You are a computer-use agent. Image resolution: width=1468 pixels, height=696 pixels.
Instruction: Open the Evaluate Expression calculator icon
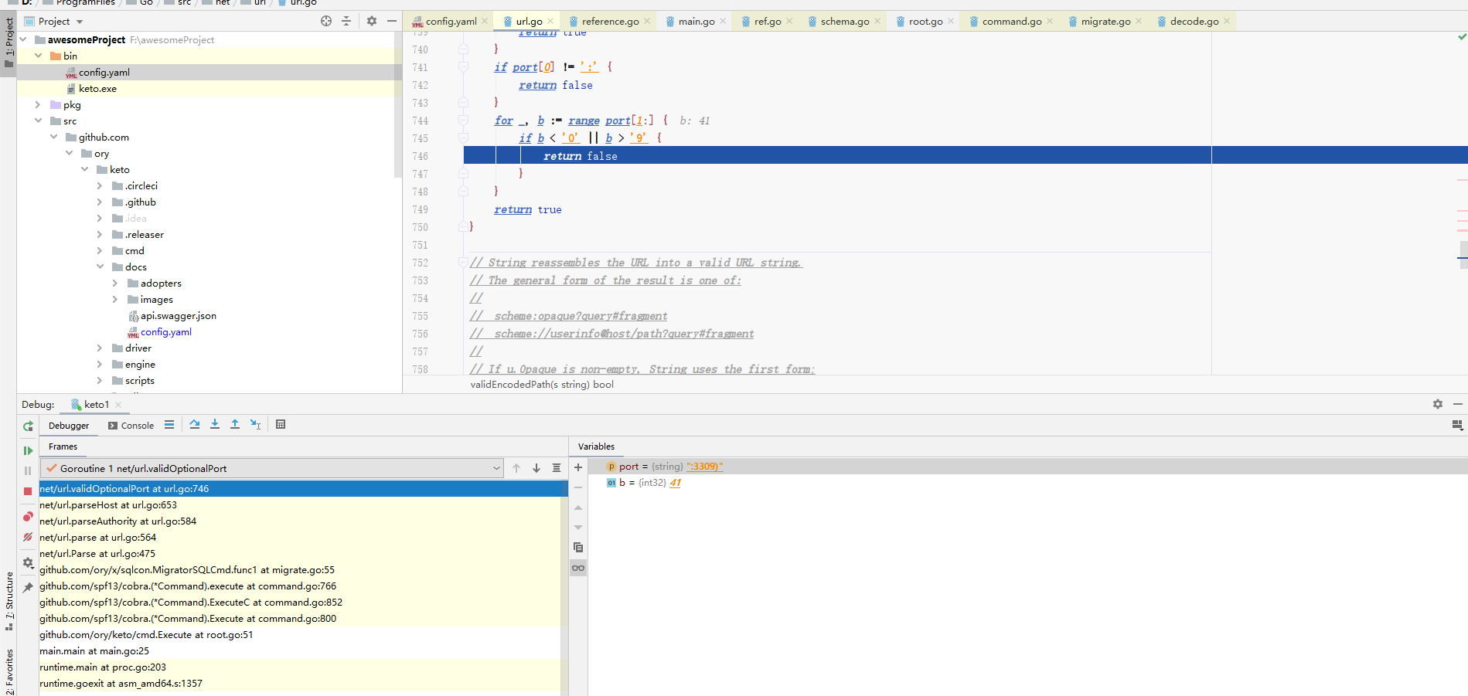point(281,424)
